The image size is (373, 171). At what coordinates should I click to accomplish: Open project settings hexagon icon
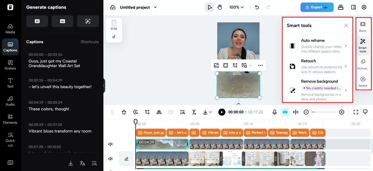(x=364, y=7)
